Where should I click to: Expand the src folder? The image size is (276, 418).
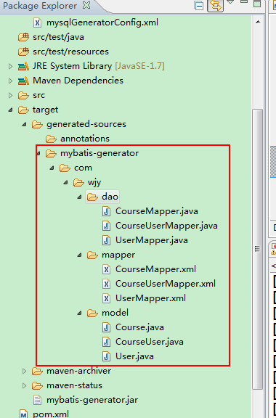pyautogui.click(x=10, y=95)
